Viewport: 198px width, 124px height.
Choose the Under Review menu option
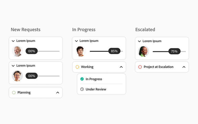96,89
